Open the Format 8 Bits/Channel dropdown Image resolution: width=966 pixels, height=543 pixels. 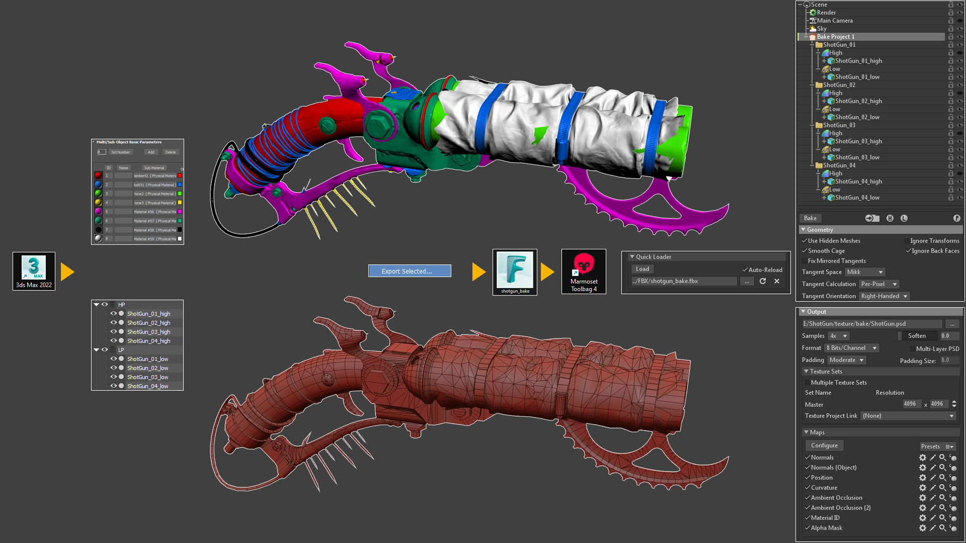[x=851, y=348]
